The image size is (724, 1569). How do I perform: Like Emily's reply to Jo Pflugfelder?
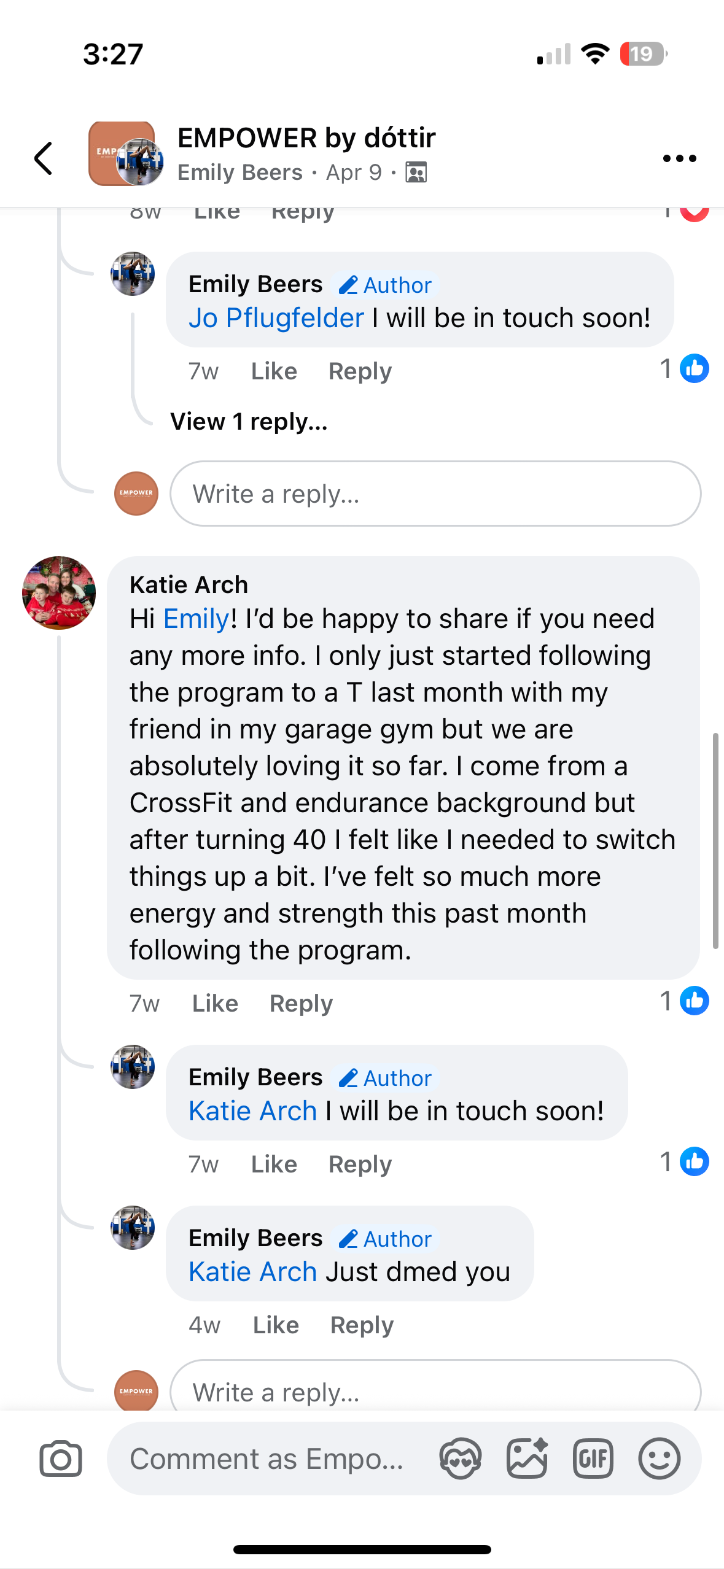pos(274,371)
